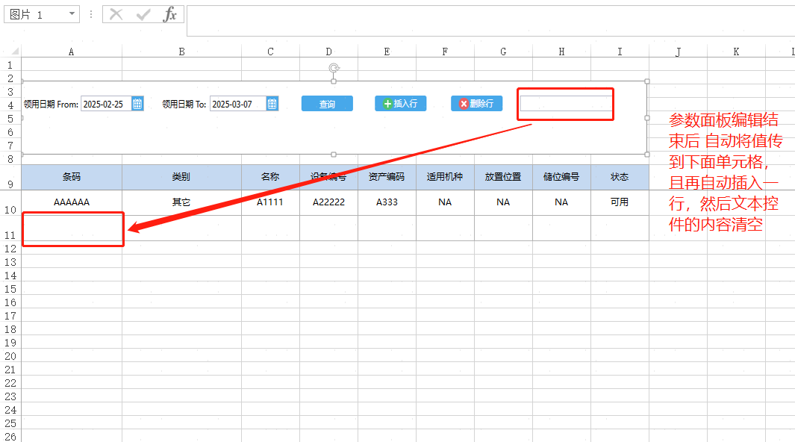Click the blue 查询 button
This screenshot has height=442, width=795.
tap(327, 103)
